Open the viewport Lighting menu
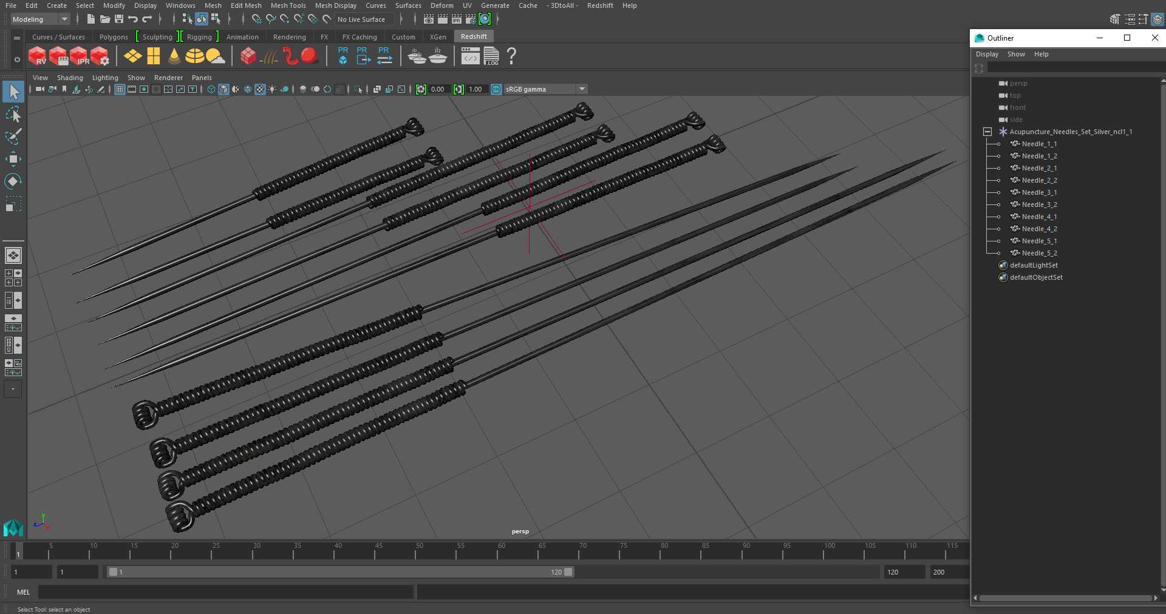This screenshot has height=614, width=1166. (105, 78)
